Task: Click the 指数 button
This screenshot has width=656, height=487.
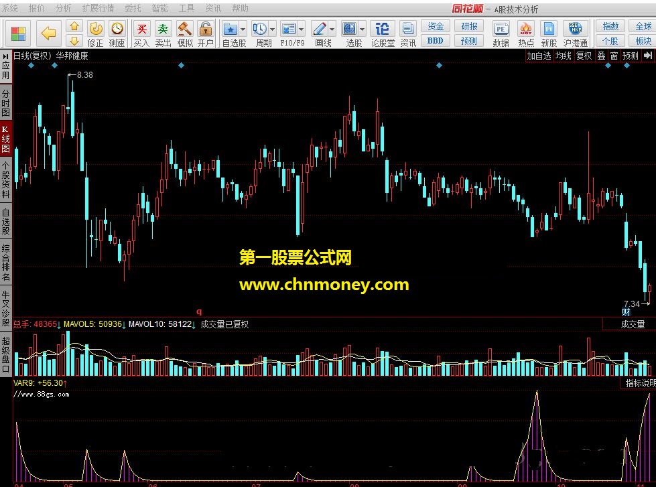Action: (610, 26)
